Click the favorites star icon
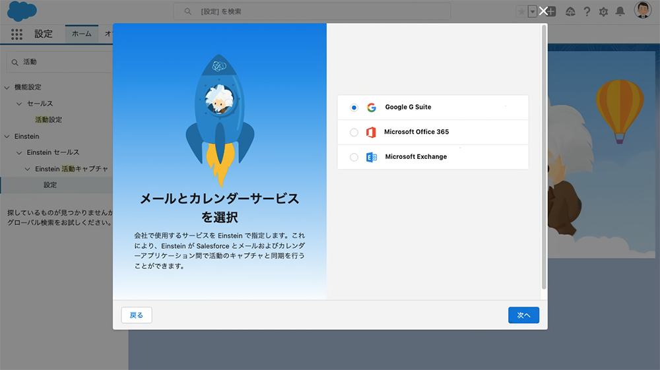 tap(521, 11)
